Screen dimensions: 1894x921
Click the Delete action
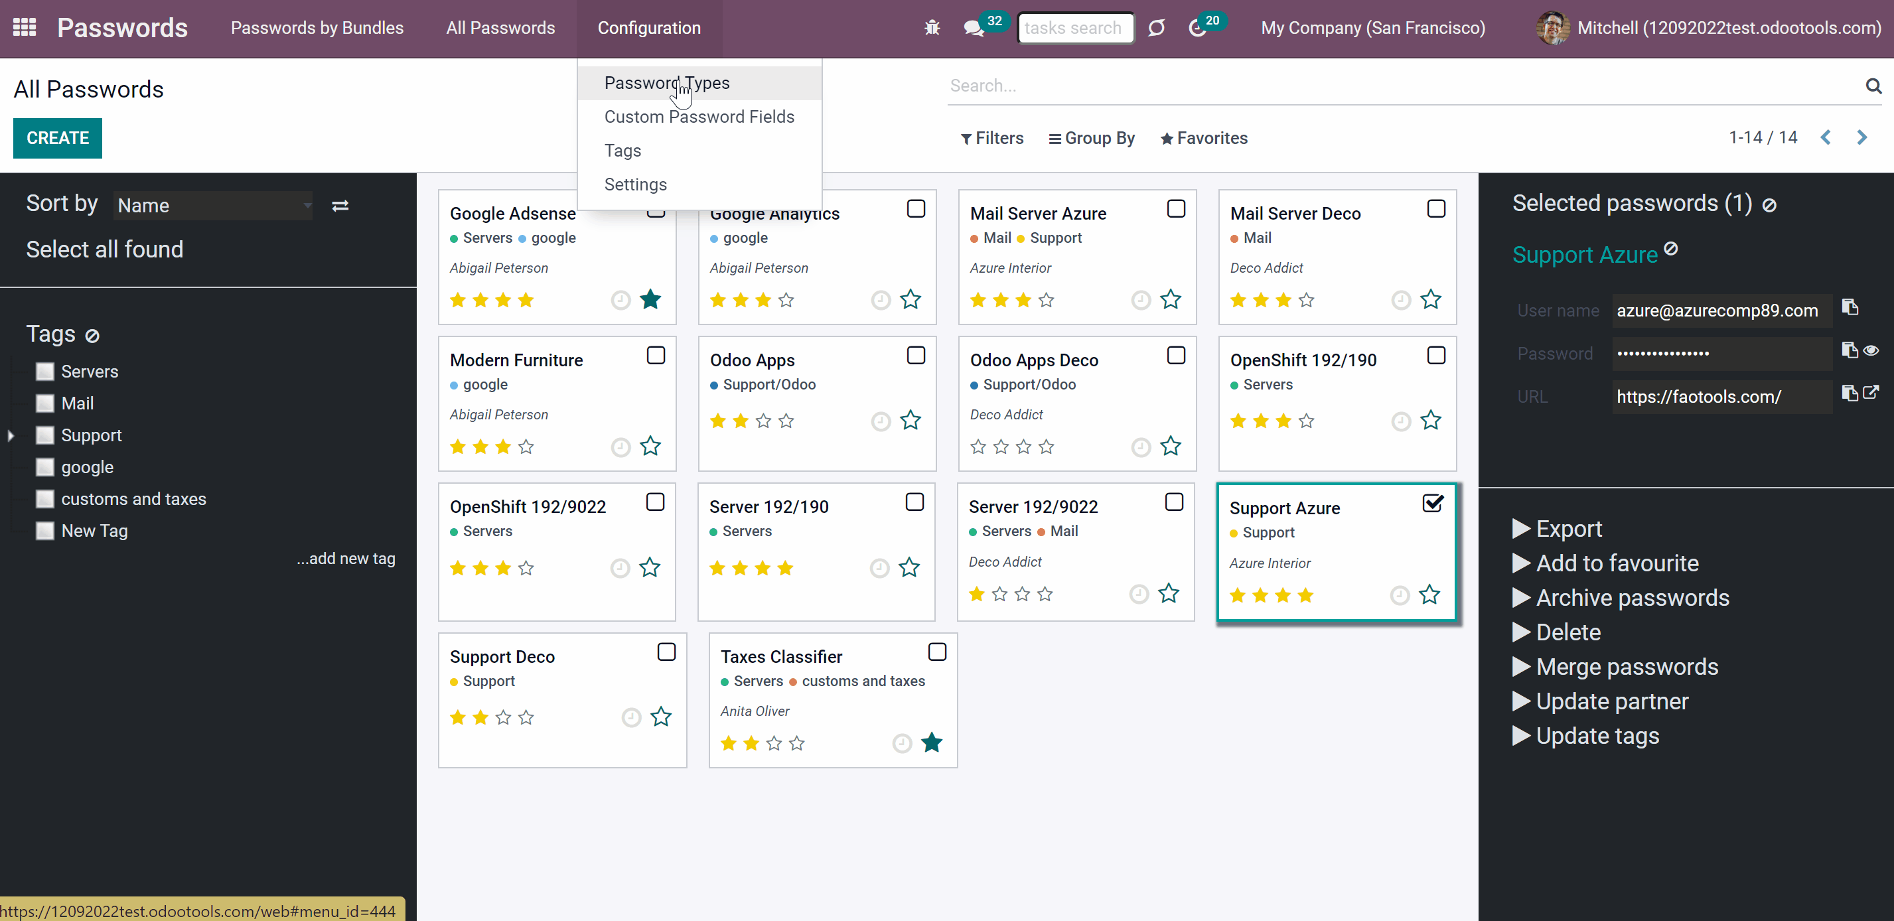click(x=1556, y=632)
